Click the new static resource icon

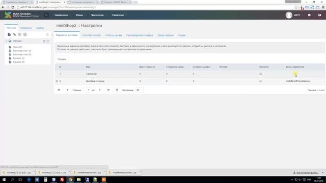pos(25,35)
